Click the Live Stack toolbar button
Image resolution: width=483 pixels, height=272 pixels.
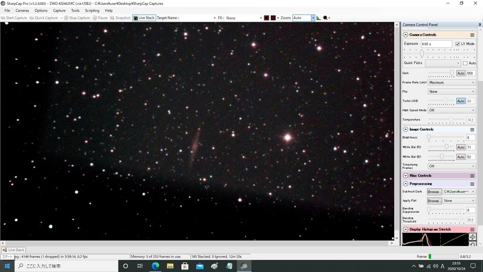coord(144,18)
